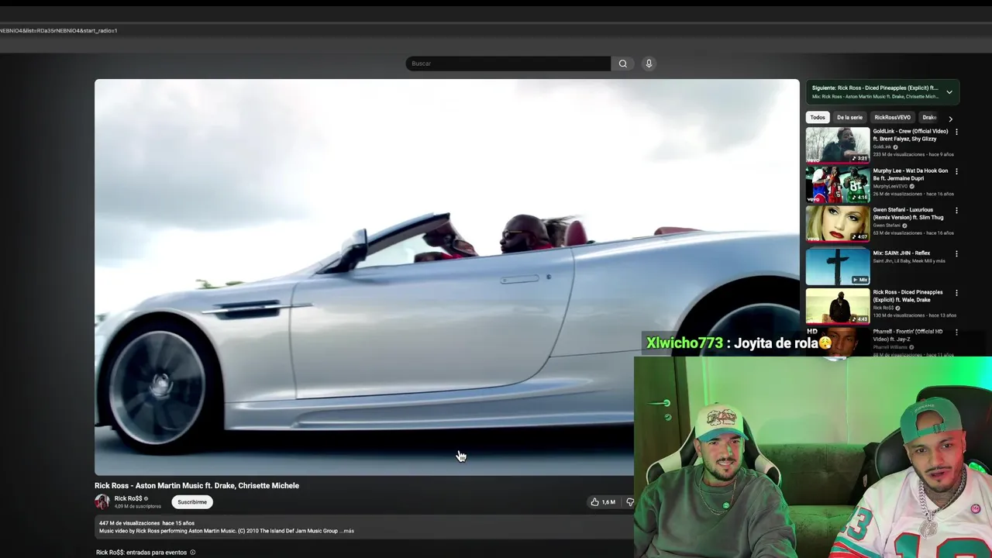Click the Buscar search field
The width and height of the screenshot is (992, 558).
tap(508, 64)
